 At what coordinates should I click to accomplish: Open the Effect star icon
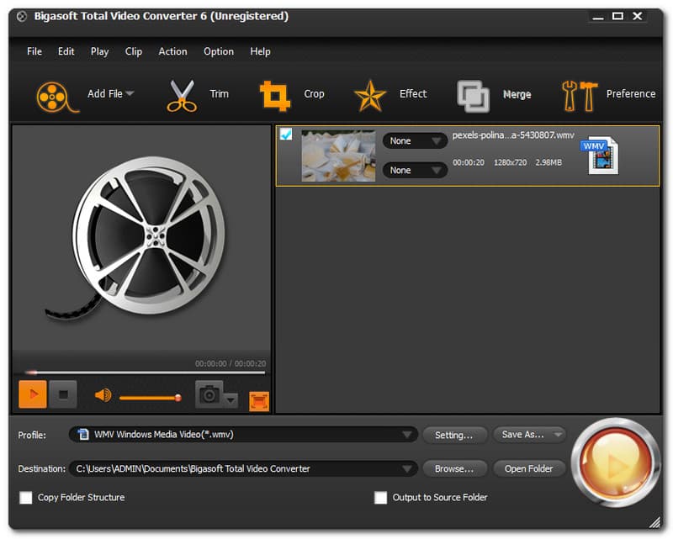[x=370, y=96]
